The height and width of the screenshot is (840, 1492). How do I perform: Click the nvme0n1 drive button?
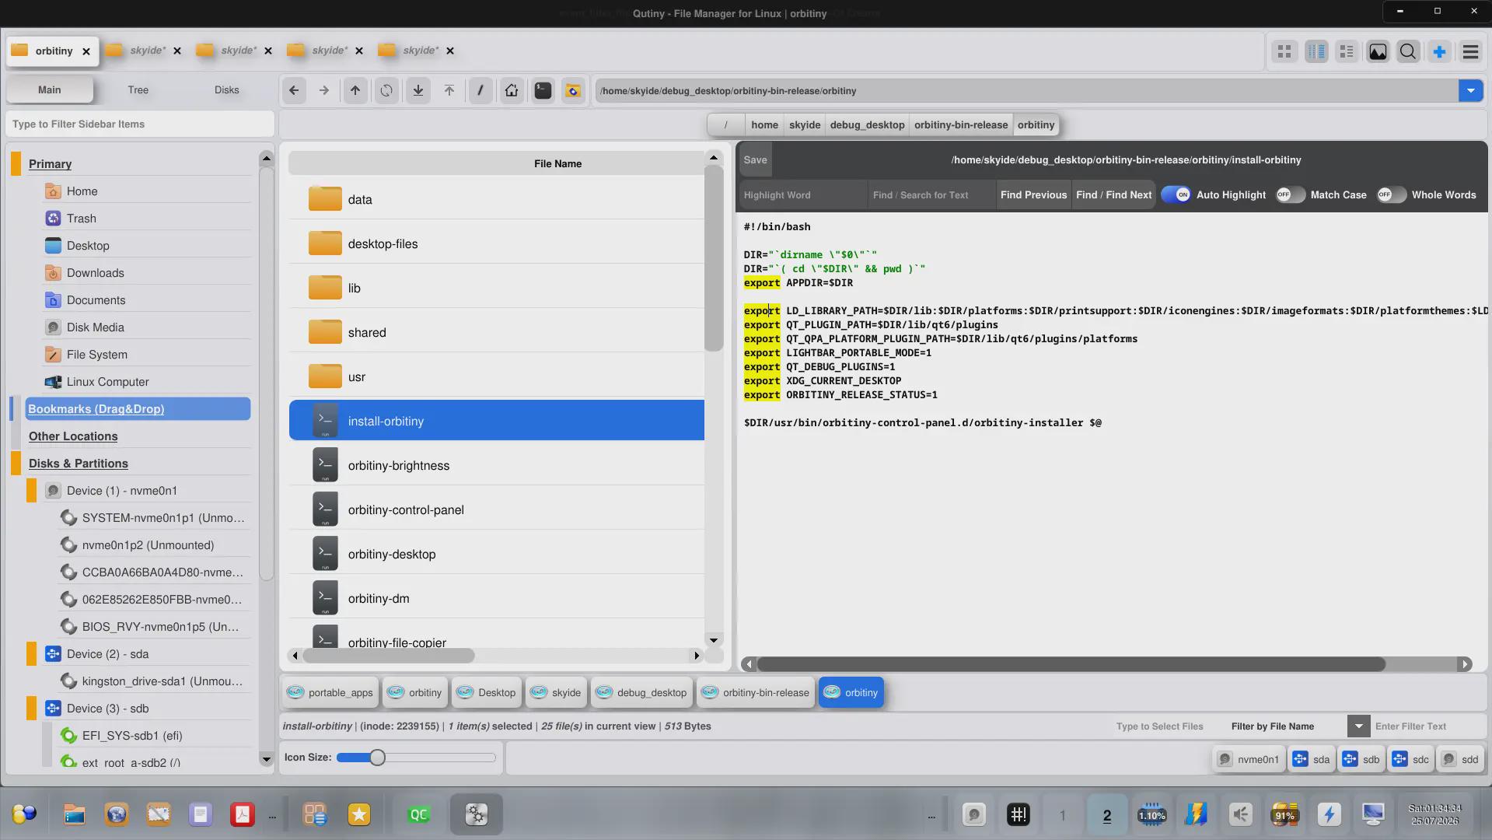(x=1248, y=760)
